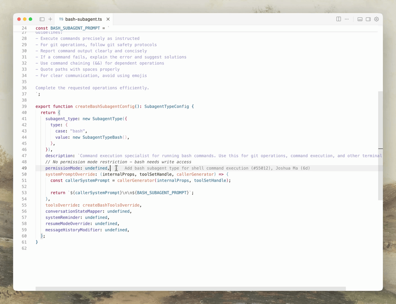Click the green macOS fullscreen window button

point(31,19)
